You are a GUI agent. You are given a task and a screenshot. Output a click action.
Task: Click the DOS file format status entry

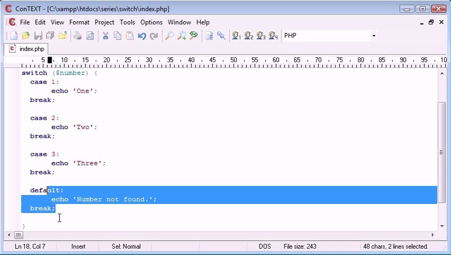point(265,246)
